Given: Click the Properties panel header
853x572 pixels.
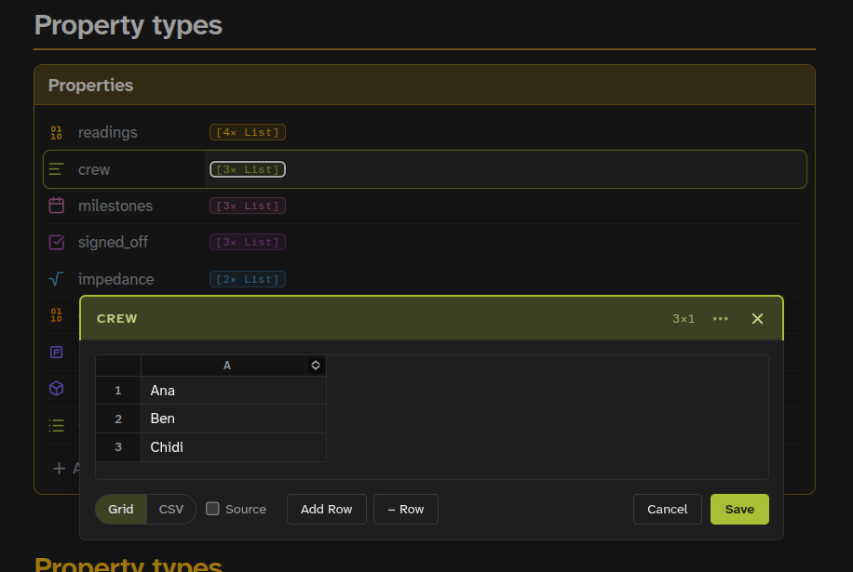Looking at the screenshot, I should [x=425, y=86].
